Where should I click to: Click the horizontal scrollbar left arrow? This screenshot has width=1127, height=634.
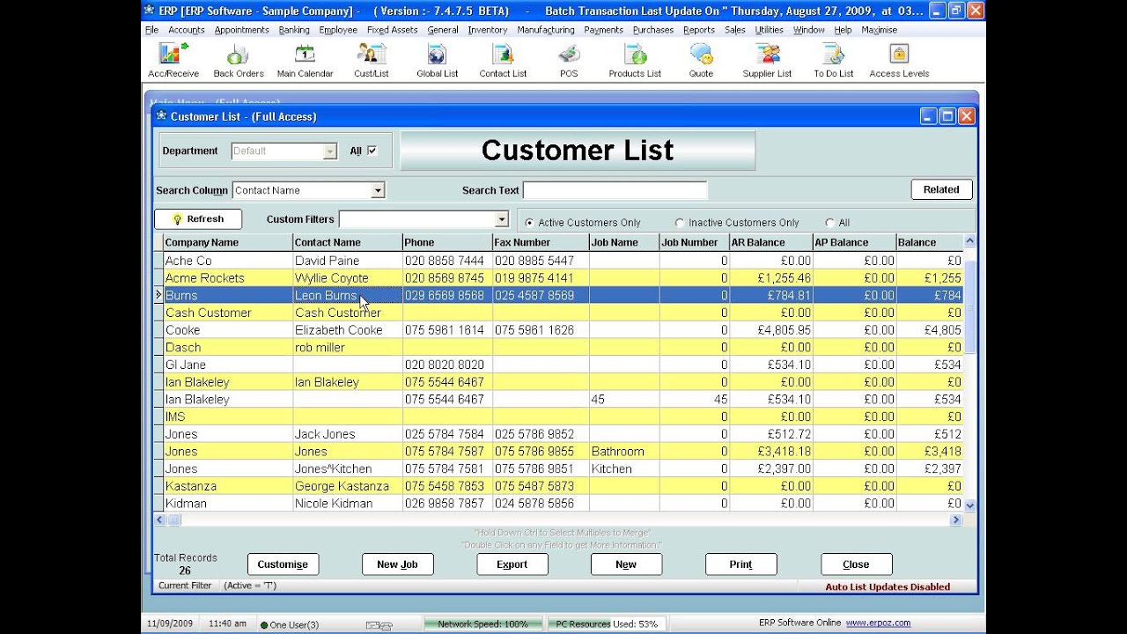160,520
